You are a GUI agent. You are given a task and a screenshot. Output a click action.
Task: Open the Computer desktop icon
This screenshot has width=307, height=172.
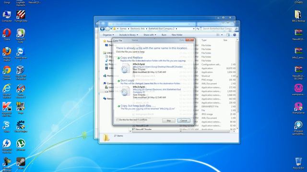click(7, 16)
